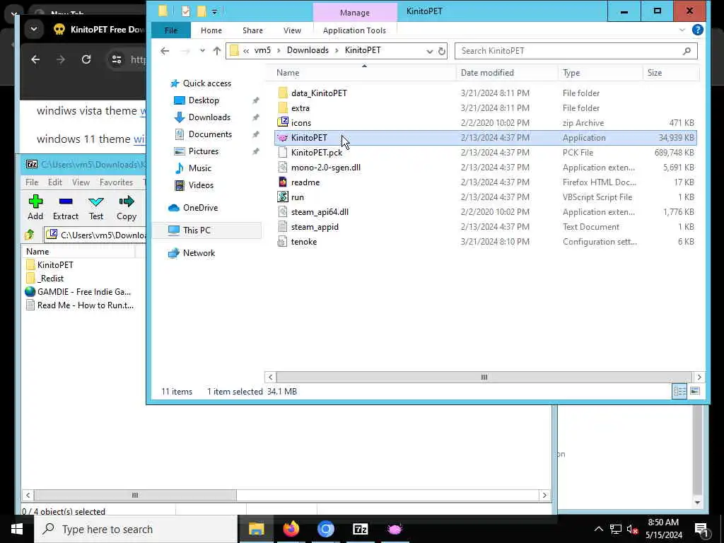Open the 7-Zip Edit menu
The width and height of the screenshot is (724, 543).
pyautogui.click(x=55, y=182)
